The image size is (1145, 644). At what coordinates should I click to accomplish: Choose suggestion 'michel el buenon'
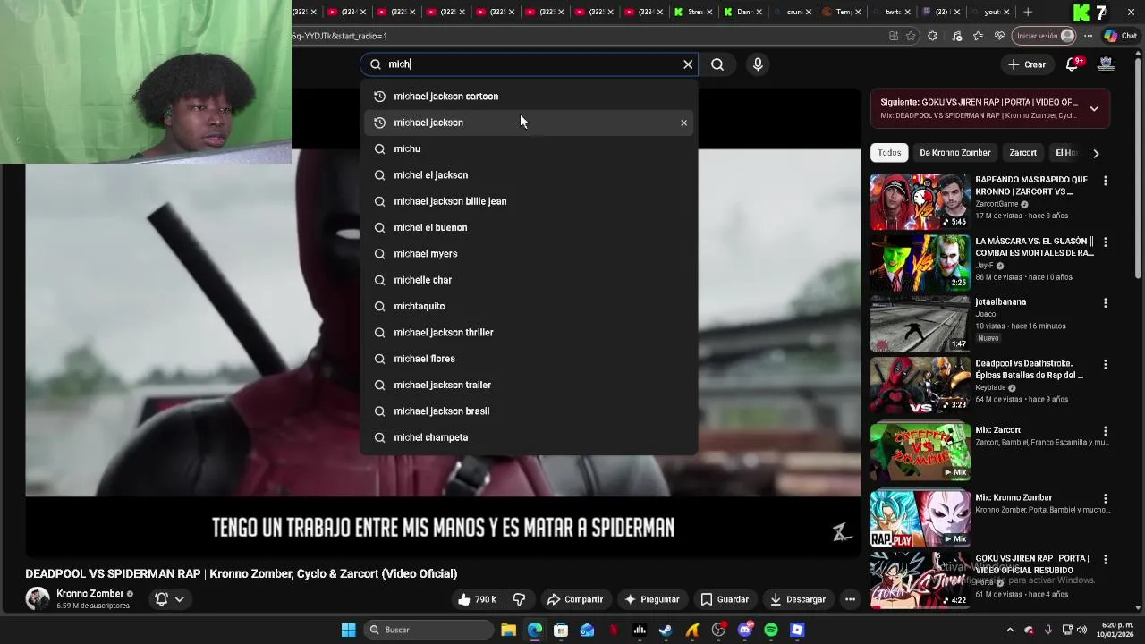pos(529,227)
